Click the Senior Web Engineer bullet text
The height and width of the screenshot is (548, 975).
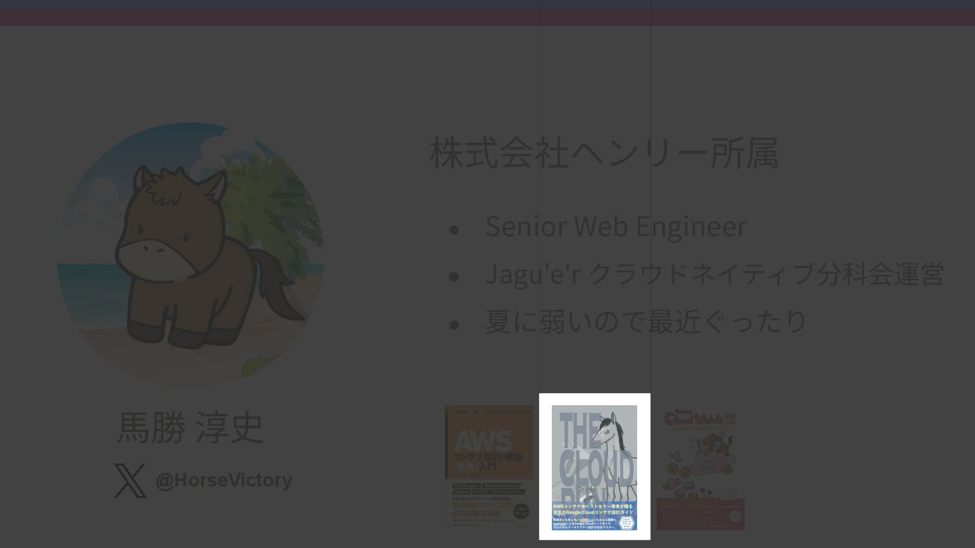616,226
